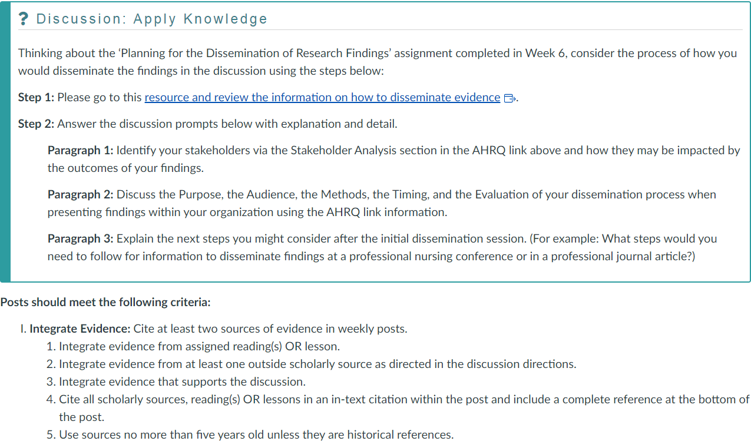
Task: Click the "Step 1:" bold label
Action: tap(36, 98)
